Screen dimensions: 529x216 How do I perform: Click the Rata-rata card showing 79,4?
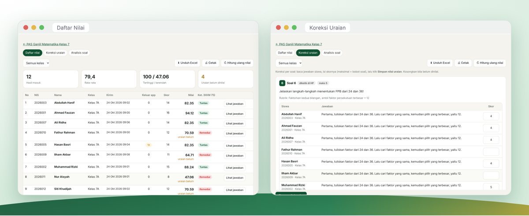pyautogui.click(x=109, y=79)
